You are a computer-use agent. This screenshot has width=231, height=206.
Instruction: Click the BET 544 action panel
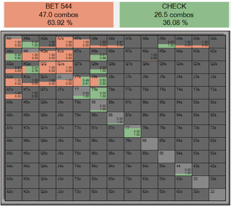point(58,14)
